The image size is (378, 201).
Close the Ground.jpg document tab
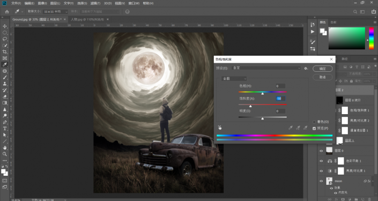(64, 19)
